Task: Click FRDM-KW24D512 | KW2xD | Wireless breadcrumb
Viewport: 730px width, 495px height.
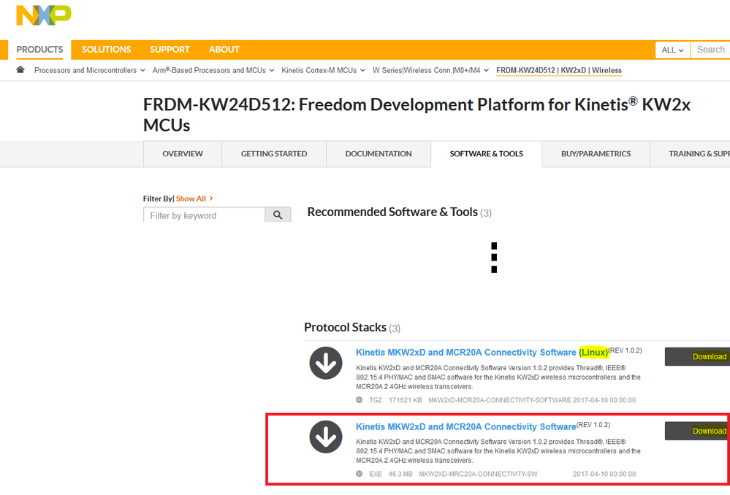Action: [559, 70]
